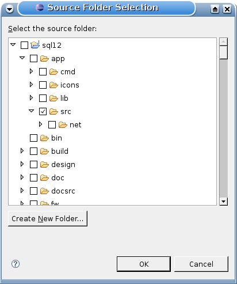237x284 pixels.
Task: Check the net folder checkbox
Action: (52, 125)
